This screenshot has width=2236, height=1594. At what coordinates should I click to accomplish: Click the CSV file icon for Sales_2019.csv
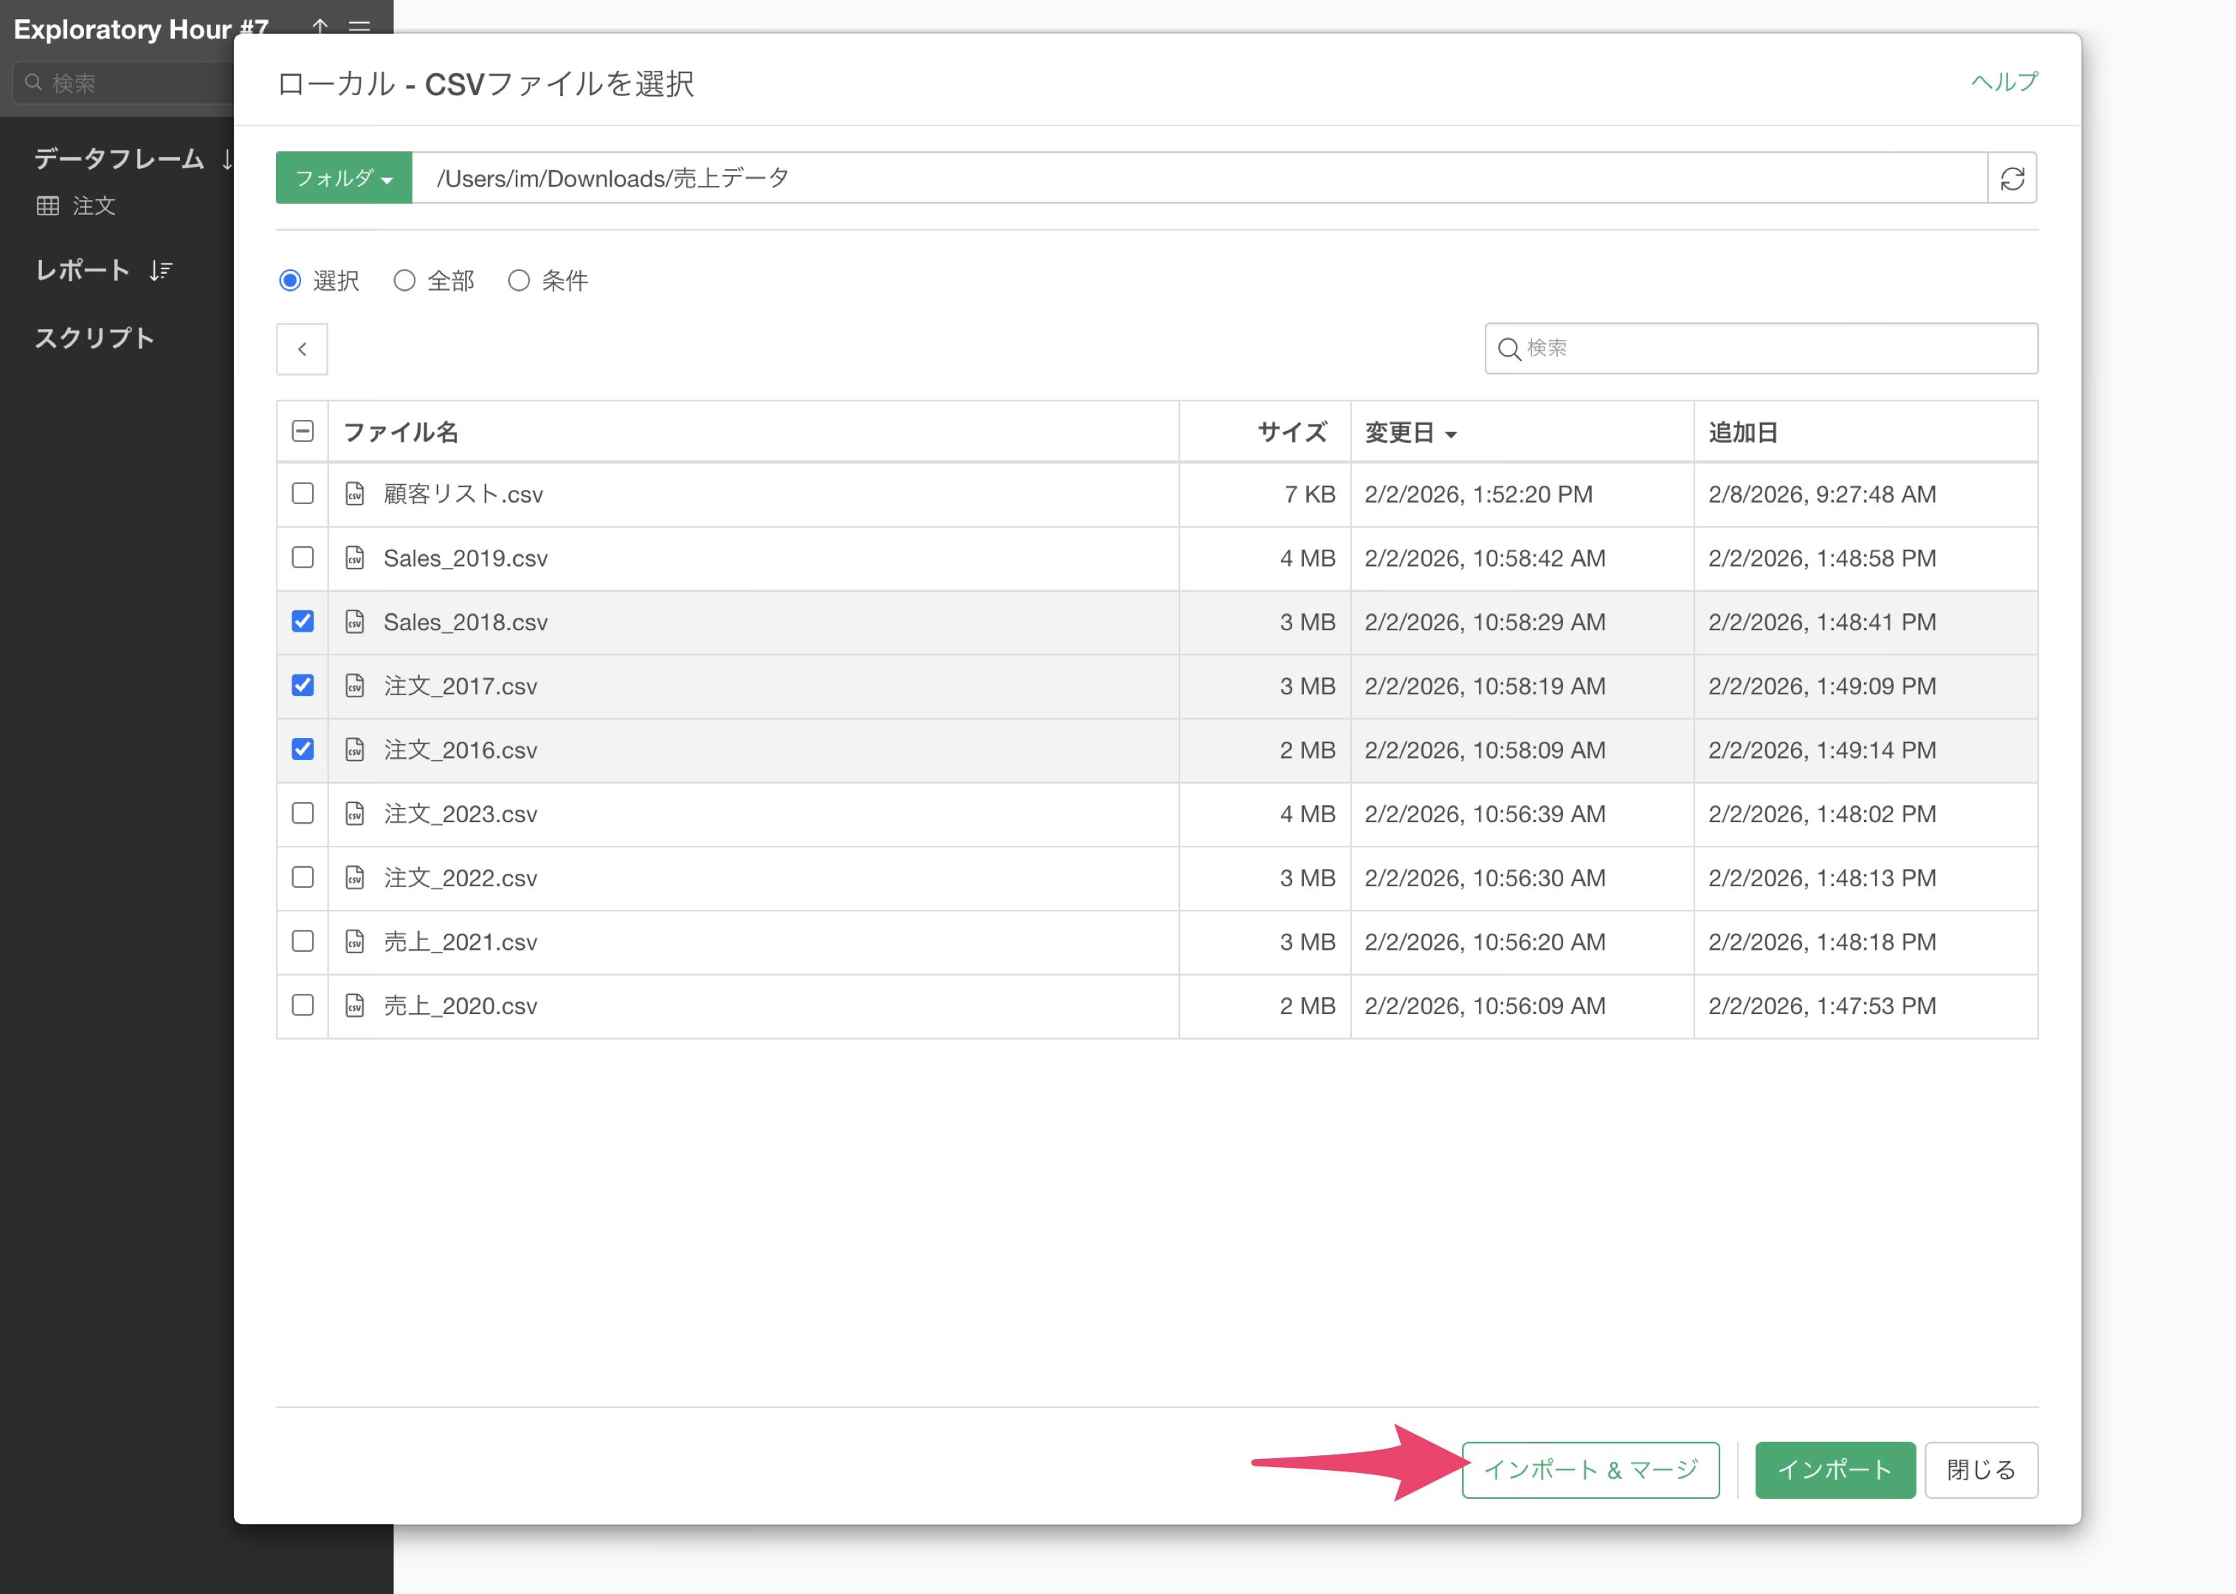tap(356, 557)
